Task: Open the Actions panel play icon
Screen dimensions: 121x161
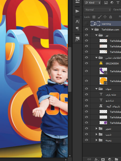Action: (x=77, y=11)
